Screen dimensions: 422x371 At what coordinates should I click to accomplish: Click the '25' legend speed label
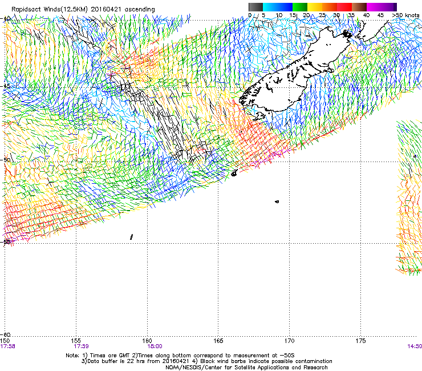pos(322,15)
